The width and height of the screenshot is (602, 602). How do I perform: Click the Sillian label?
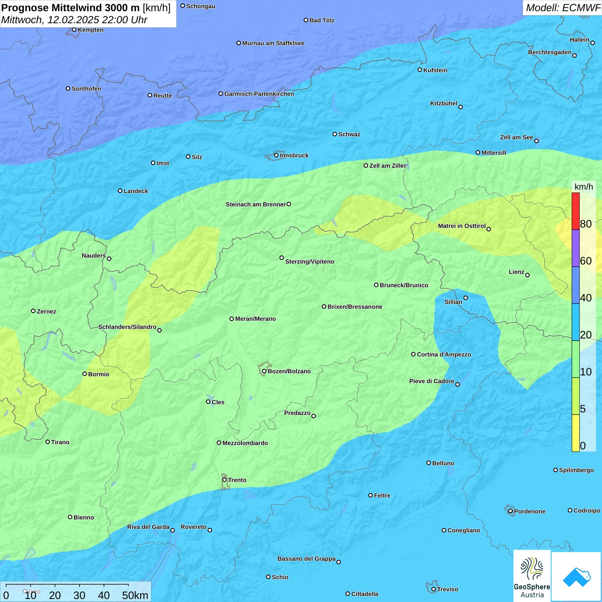click(453, 302)
